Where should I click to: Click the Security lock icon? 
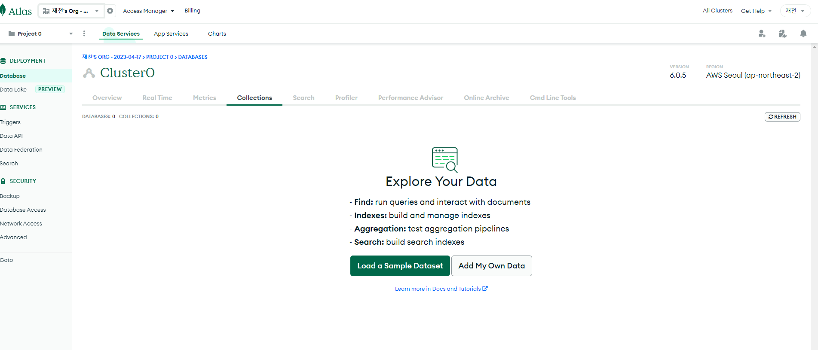[3, 181]
